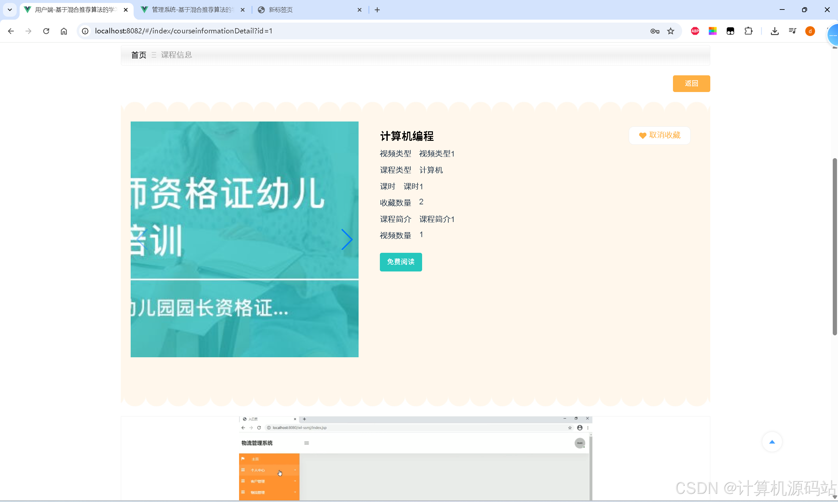The image size is (838, 502).
Task: Click the ABP adblocker extension icon
Action: [695, 31]
